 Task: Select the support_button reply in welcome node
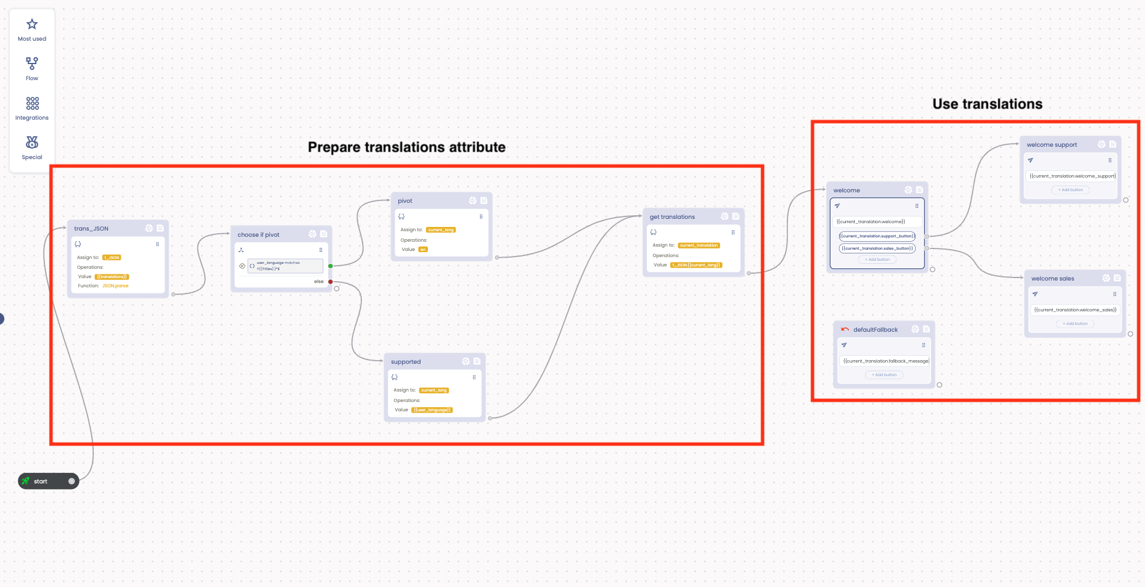point(877,236)
